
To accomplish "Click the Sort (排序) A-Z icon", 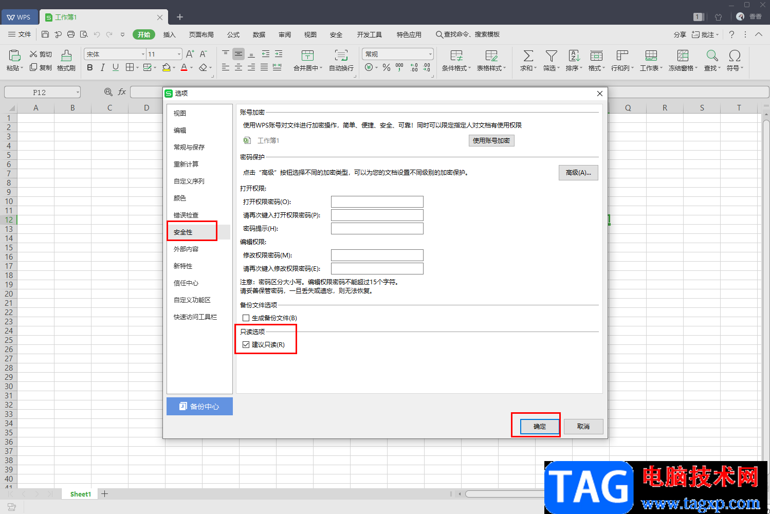I will point(574,56).
